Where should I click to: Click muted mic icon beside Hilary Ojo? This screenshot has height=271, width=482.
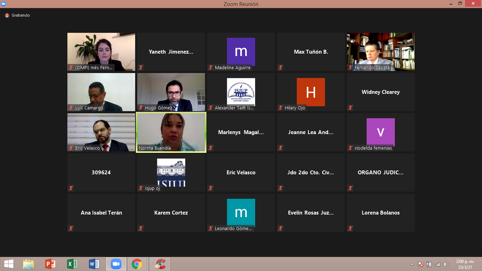tap(281, 108)
